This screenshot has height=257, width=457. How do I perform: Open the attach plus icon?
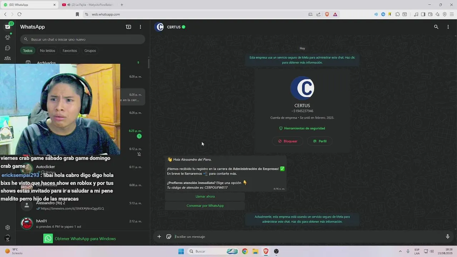pos(159,236)
